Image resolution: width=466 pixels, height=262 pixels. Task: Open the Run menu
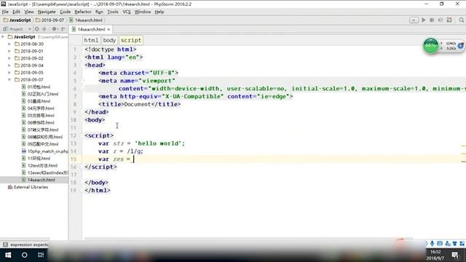[x=99, y=12]
